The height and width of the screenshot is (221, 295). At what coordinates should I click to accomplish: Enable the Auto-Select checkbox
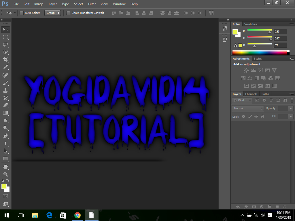22,13
